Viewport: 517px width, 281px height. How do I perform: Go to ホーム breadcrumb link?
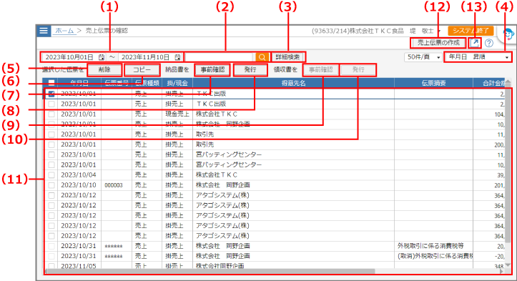click(x=64, y=31)
